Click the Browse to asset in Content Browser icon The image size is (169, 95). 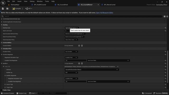(8, 8)
